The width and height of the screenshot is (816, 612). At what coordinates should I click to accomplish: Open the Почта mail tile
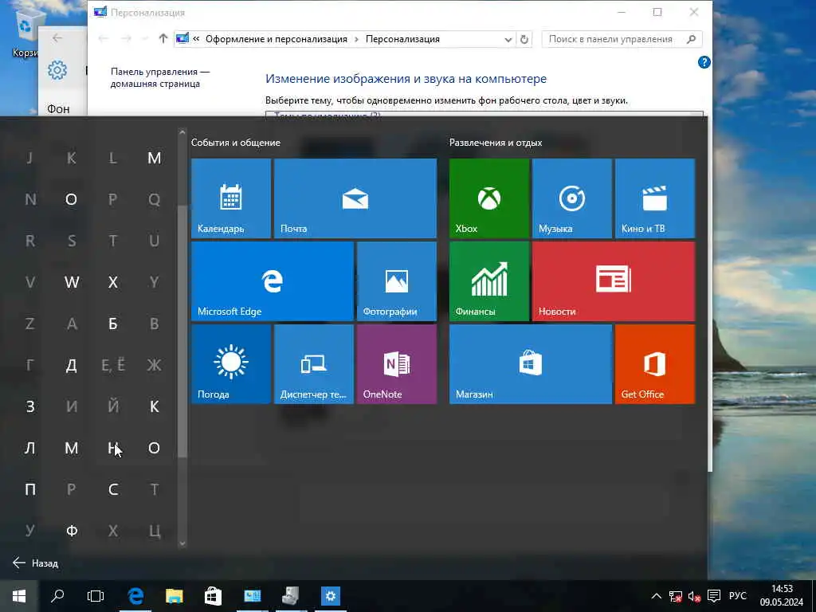[355, 198]
